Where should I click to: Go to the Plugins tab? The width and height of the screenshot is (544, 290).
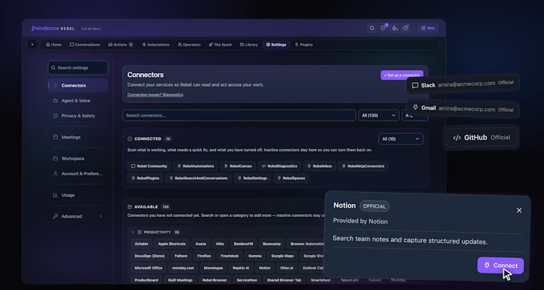(303, 44)
